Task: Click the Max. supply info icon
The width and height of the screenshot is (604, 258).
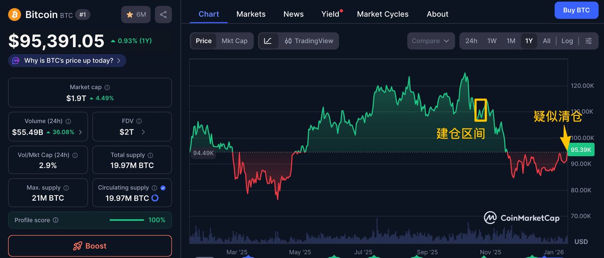Action: point(66,188)
